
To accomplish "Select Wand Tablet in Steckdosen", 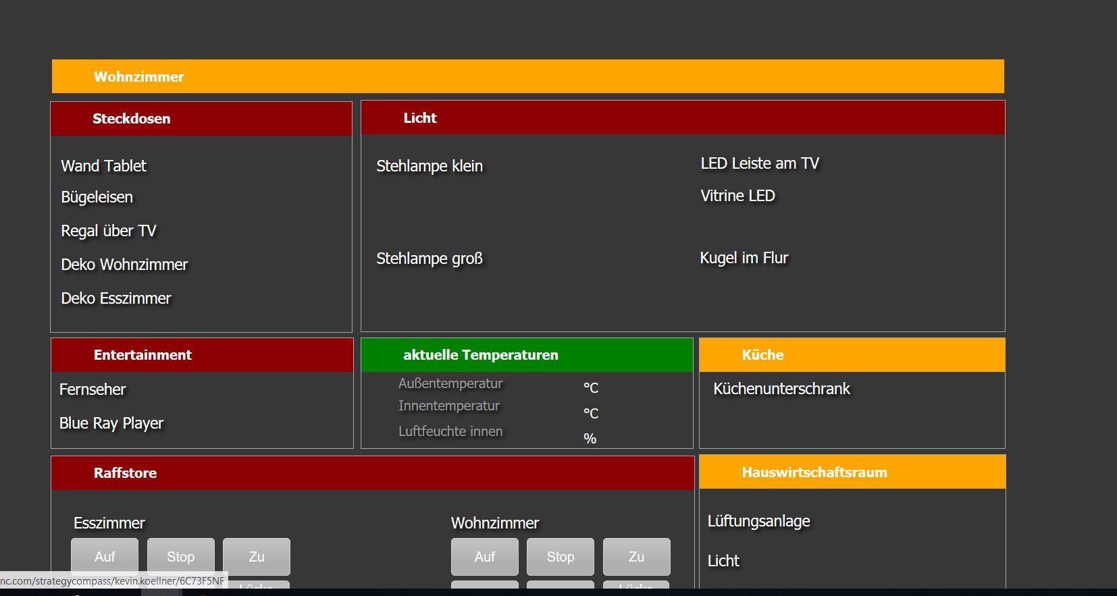I will [103, 166].
